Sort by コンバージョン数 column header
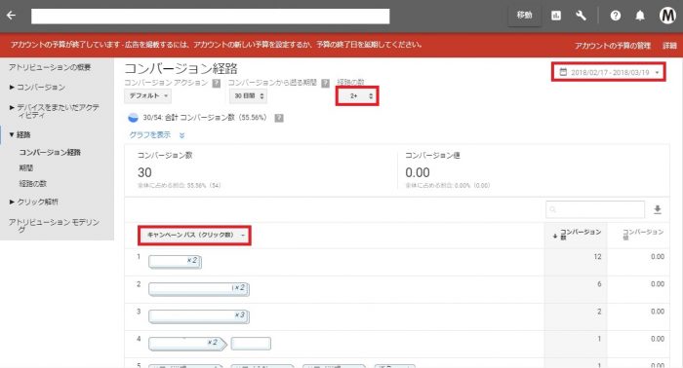Screen dimensions: 683x368 tap(577, 235)
